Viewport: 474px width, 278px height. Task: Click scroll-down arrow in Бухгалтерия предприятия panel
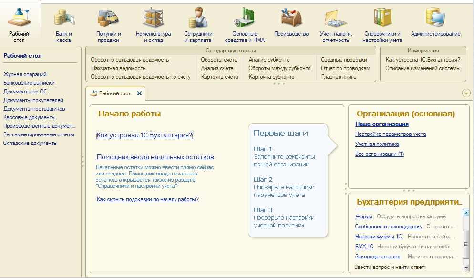466,267
